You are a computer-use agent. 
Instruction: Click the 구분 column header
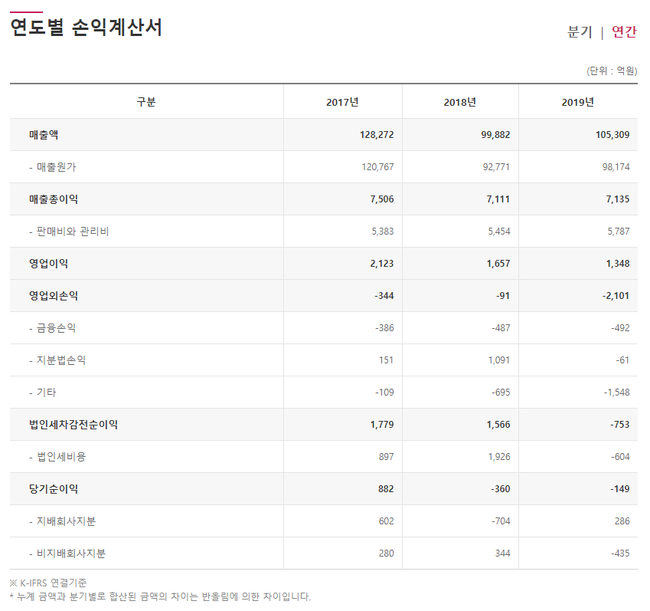146,102
